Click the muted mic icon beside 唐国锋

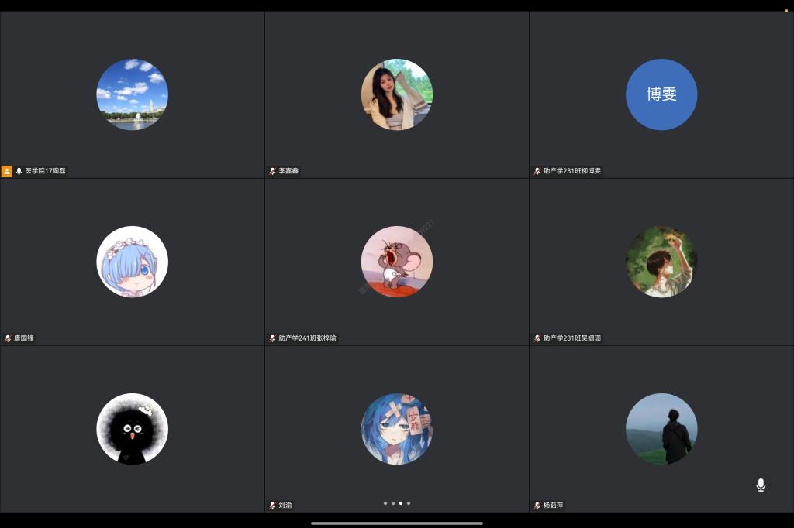pyautogui.click(x=8, y=338)
